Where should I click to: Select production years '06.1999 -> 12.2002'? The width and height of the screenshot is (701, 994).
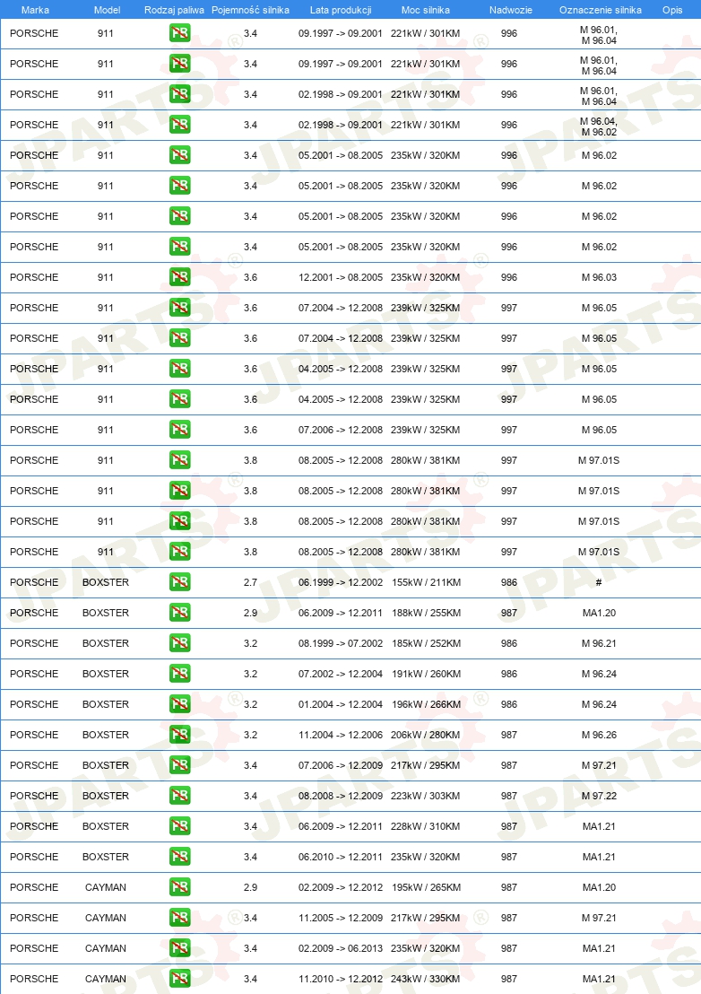click(x=341, y=582)
